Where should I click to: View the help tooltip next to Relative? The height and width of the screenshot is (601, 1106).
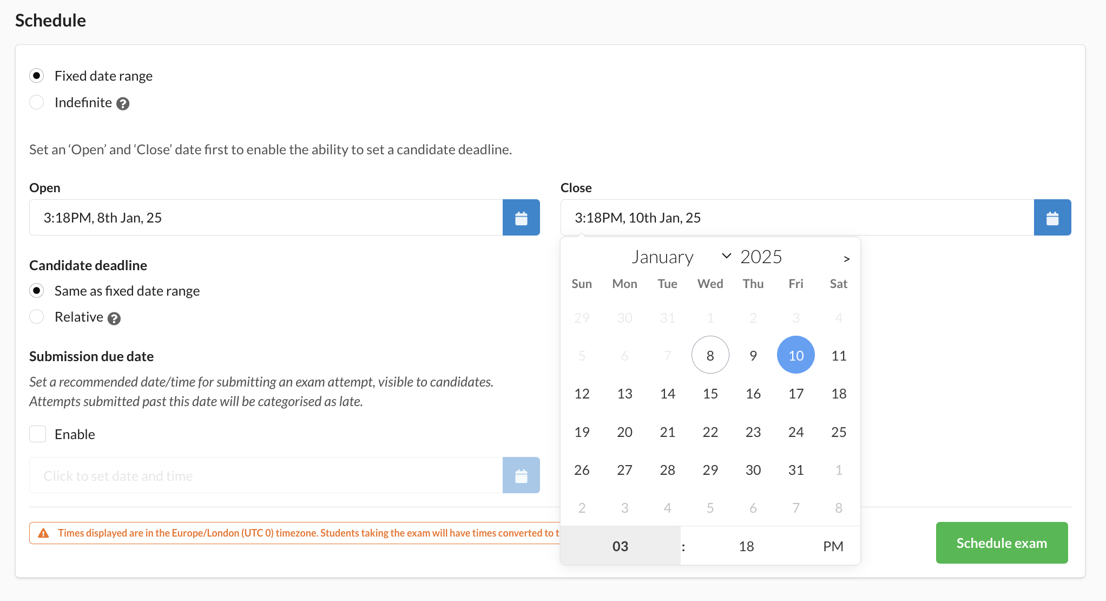tap(114, 319)
